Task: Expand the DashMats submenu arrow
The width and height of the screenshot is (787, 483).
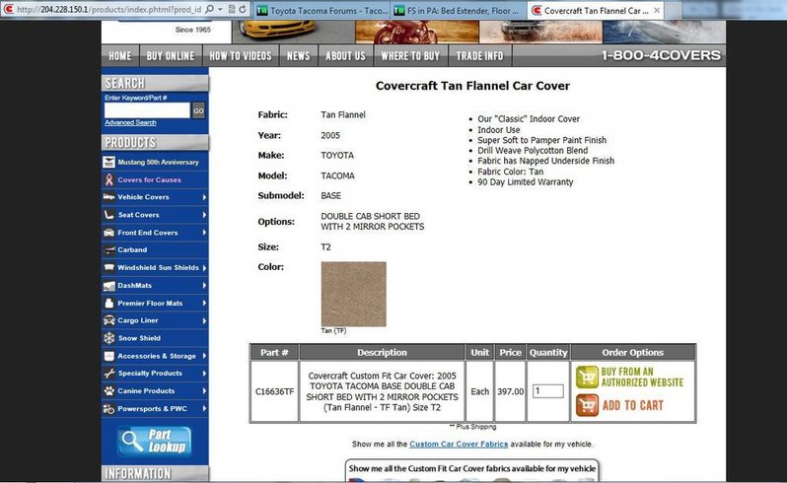Action: (204, 286)
